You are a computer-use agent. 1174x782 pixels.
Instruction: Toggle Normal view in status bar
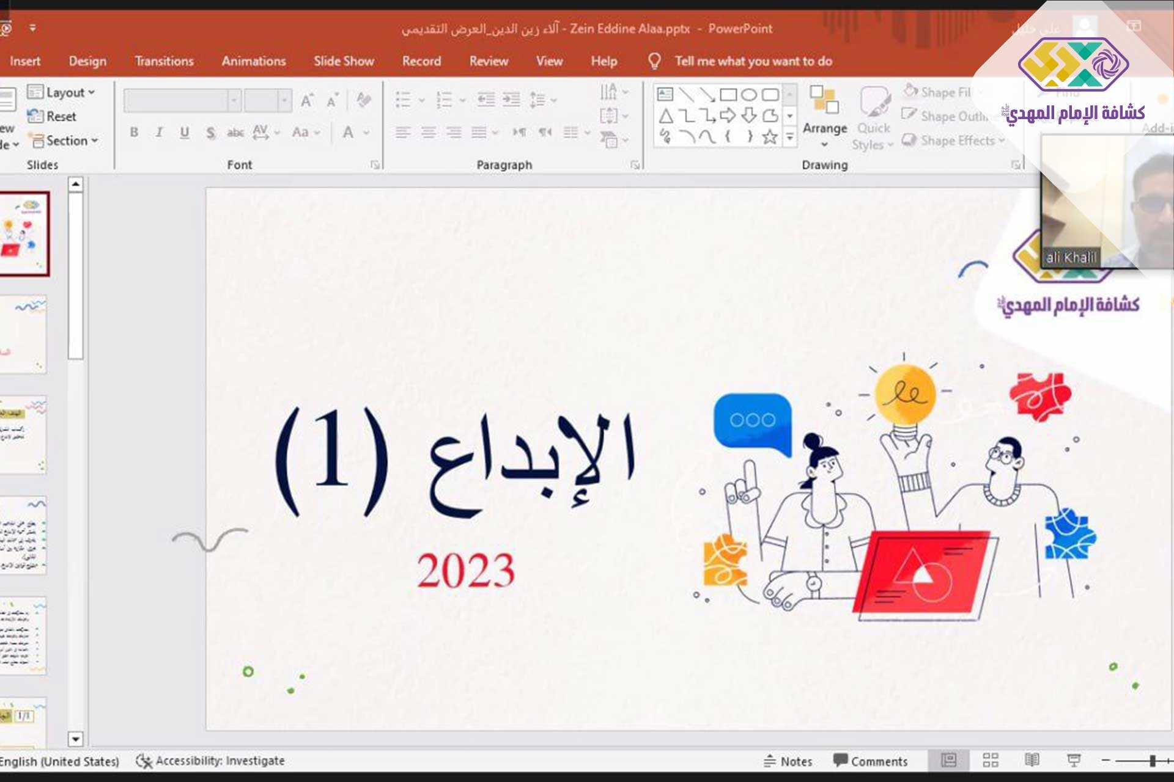(x=948, y=760)
